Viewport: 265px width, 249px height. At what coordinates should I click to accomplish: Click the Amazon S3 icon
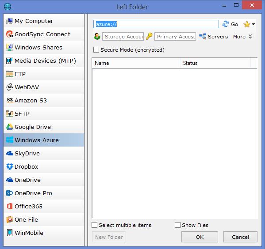click(x=9, y=100)
